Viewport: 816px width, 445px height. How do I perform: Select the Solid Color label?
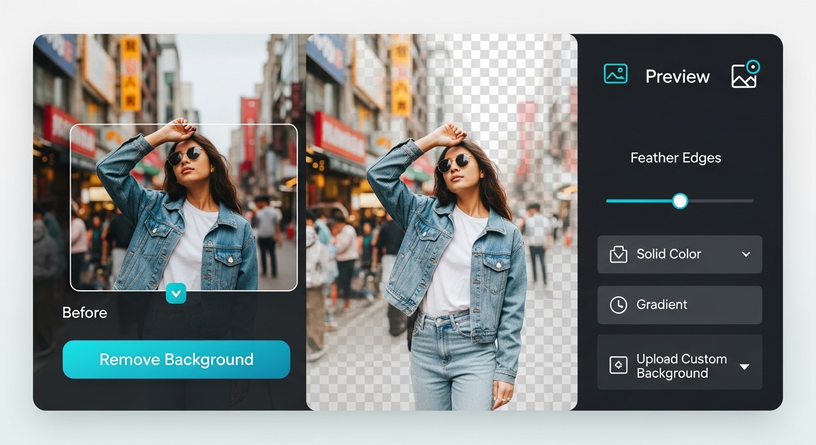tap(669, 254)
